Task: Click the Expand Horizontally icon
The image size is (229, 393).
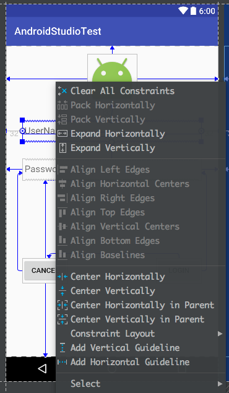Action: [x=63, y=134]
